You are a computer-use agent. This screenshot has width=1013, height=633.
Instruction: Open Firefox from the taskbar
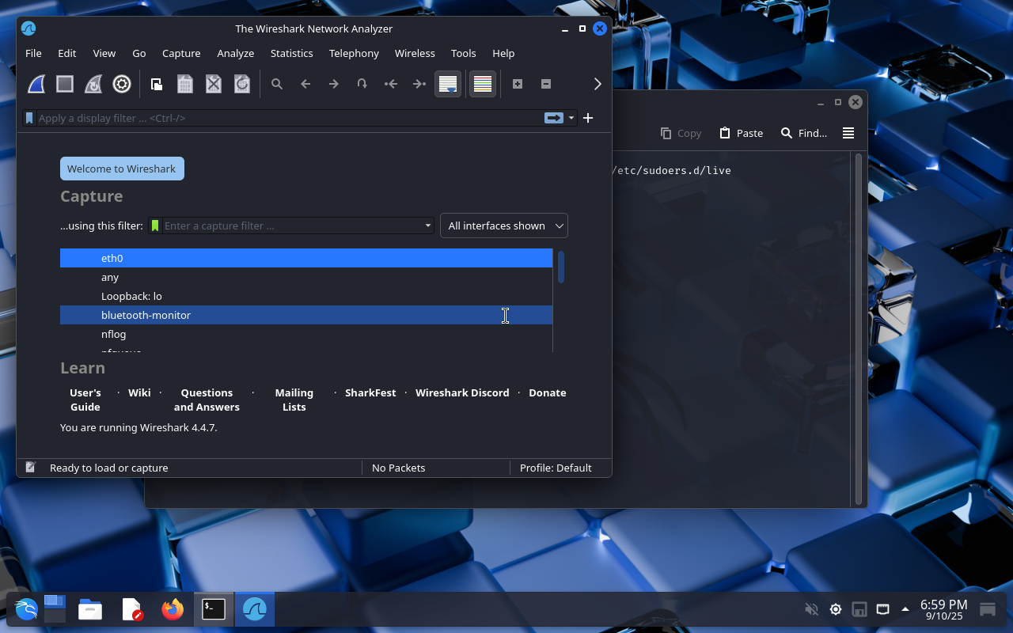pyautogui.click(x=173, y=609)
